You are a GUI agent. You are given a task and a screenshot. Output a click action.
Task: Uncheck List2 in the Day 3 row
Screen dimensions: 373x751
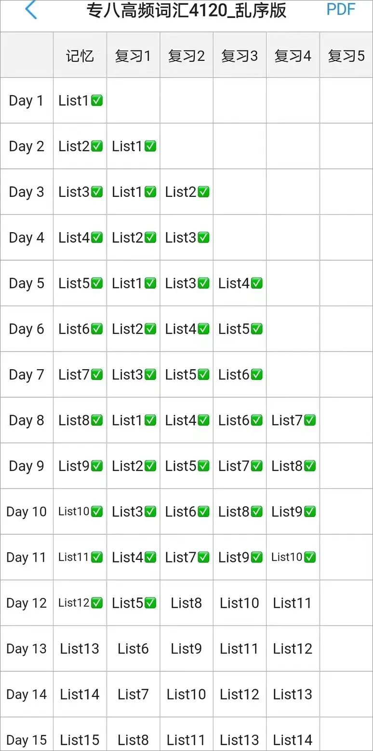(203, 192)
